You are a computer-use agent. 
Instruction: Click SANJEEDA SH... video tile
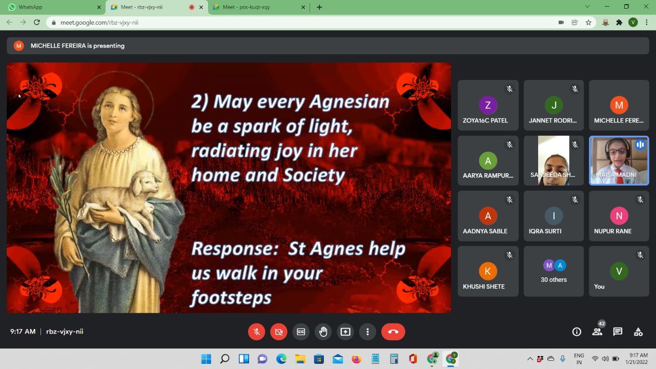pos(553,160)
